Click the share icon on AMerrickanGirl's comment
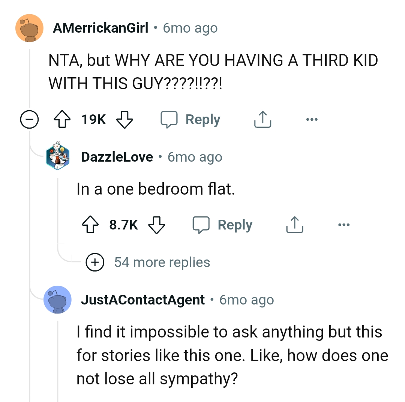The width and height of the screenshot is (405, 402). click(x=262, y=119)
